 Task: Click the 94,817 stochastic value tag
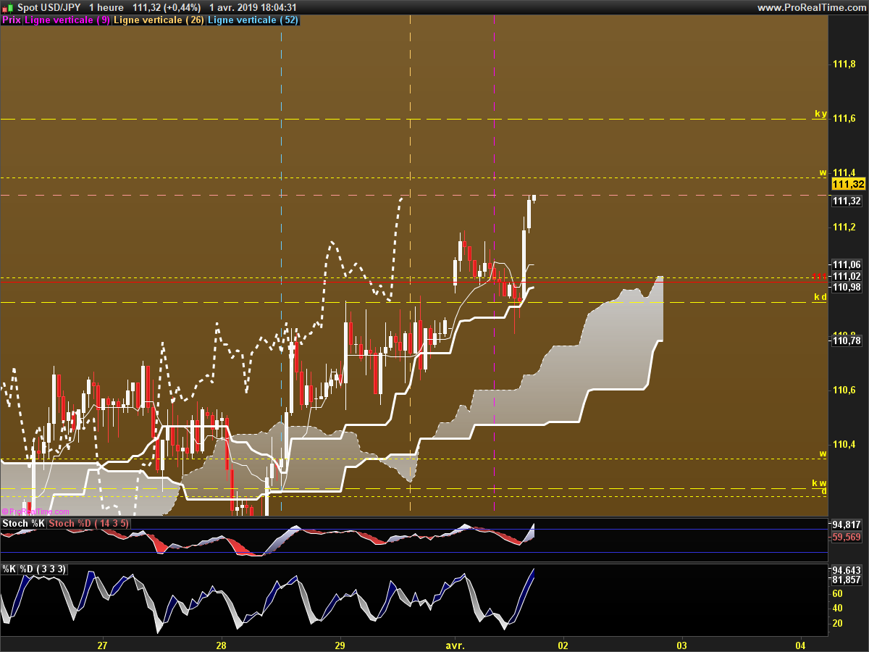(847, 524)
